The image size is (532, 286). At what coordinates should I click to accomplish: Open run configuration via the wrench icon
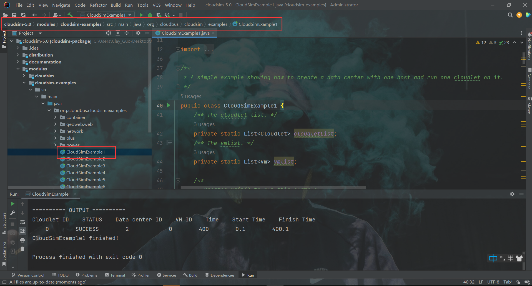(x=12, y=213)
